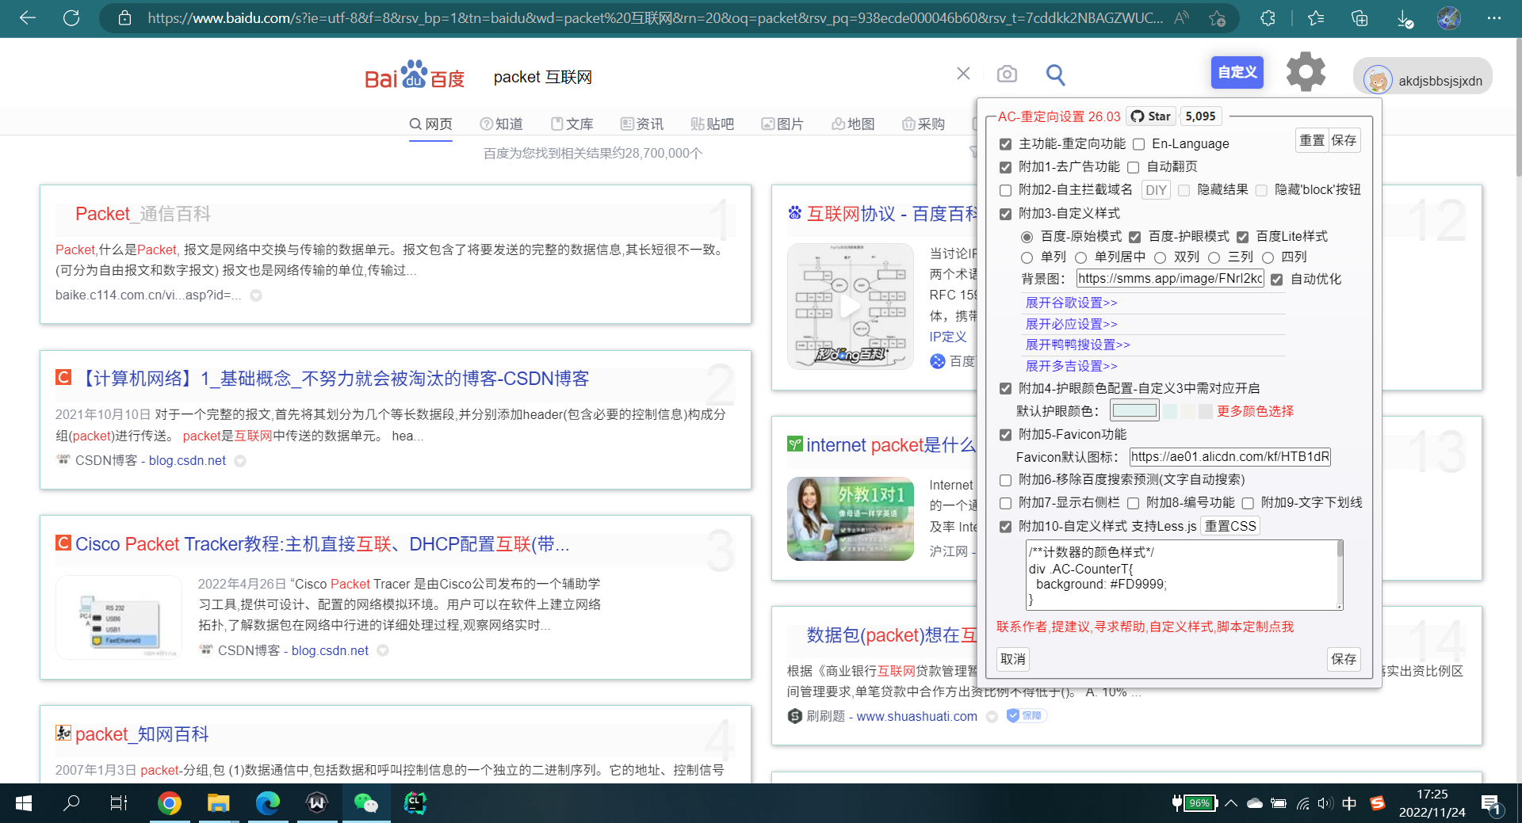This screenshot has height=823, width=1522.
Task: Open 联系作者,提建议 red link
Action: coord(1145,627)
